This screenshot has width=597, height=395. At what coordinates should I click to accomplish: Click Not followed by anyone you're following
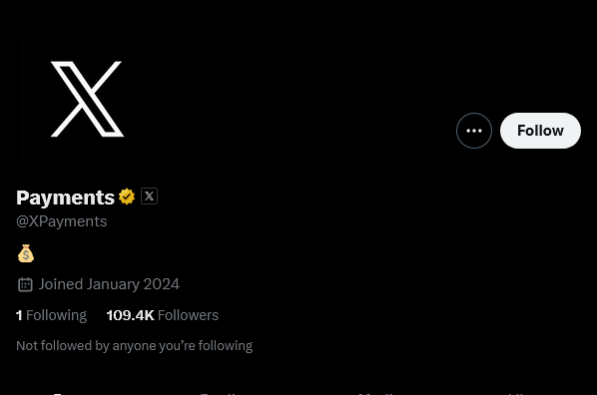click(x=135, y=346)
